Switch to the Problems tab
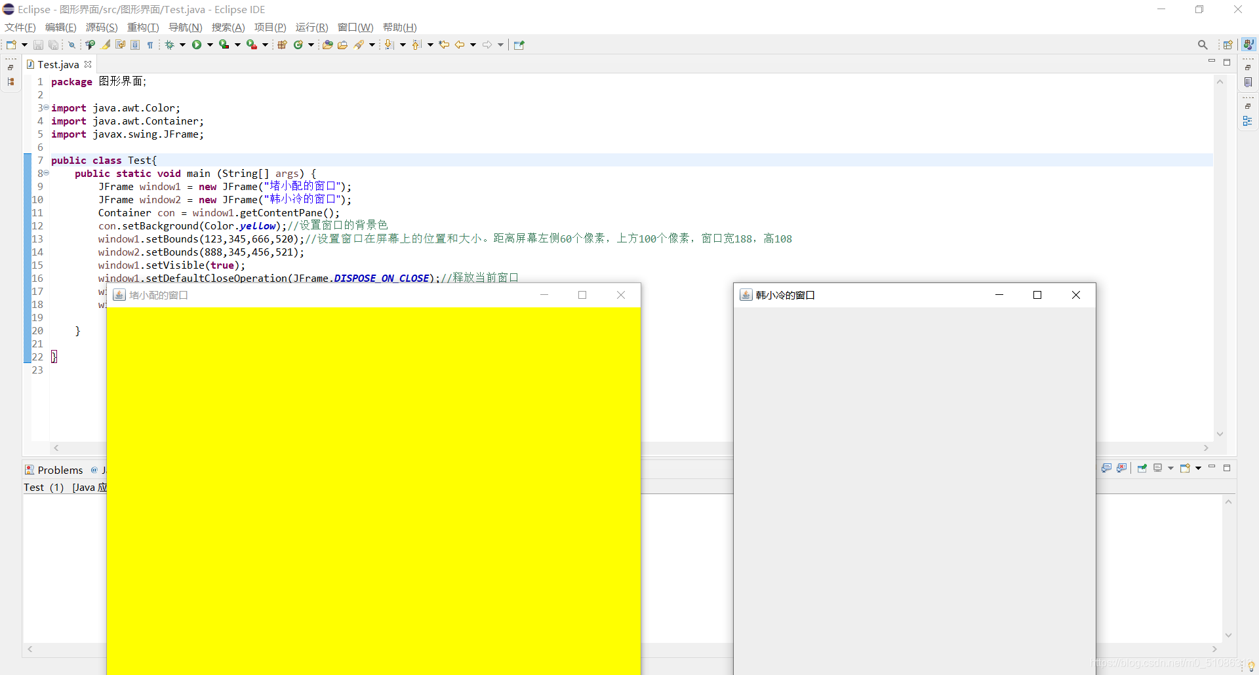1259x675 pixels. (x=54, y=470)
